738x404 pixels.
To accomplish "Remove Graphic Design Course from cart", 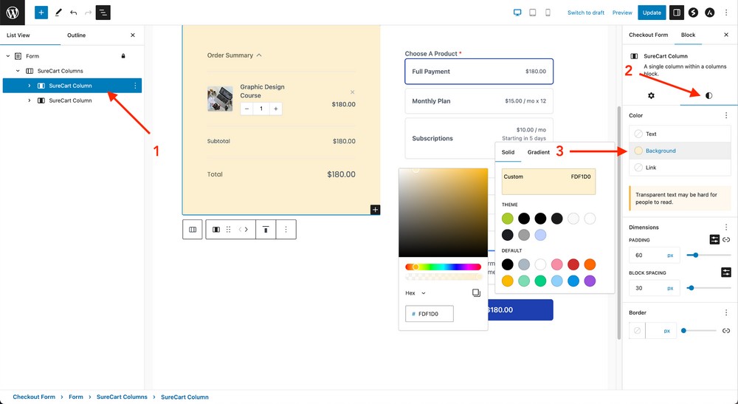I will pos(352,92).
